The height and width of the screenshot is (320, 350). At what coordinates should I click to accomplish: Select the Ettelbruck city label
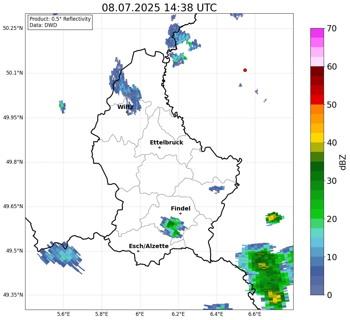click(x=166, y=143)
